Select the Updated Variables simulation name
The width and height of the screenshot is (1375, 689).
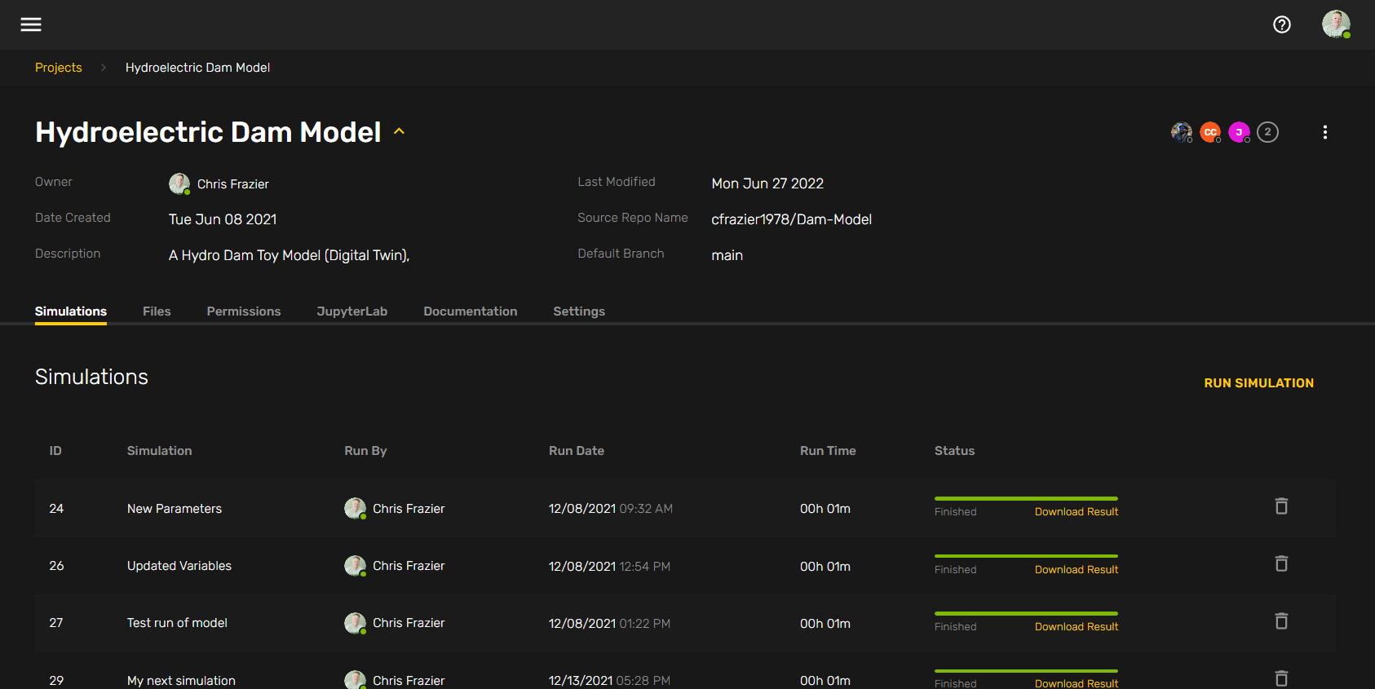tap(179, 566)
